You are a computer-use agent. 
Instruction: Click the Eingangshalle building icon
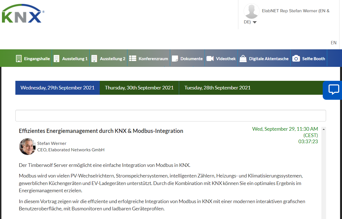[19, 59]
